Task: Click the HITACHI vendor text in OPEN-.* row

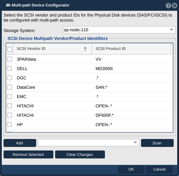Action: (25, 106)
